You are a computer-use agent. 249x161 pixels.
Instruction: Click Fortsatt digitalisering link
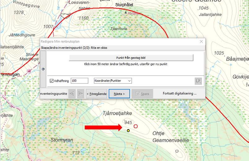click(180, 93)
